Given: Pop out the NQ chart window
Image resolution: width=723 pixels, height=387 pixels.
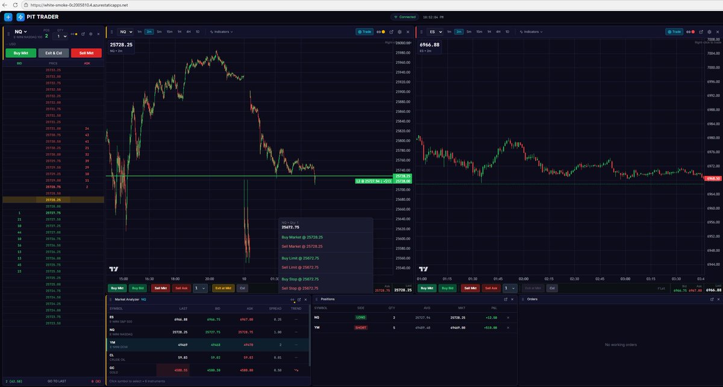Looking at the screenshot, I should [391, 32].
